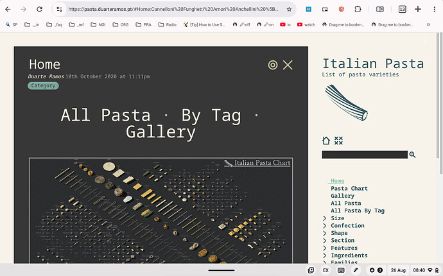Click the blue extension icon in the toolbar
This screenshot has width=443, height=276.
[309, 10]
